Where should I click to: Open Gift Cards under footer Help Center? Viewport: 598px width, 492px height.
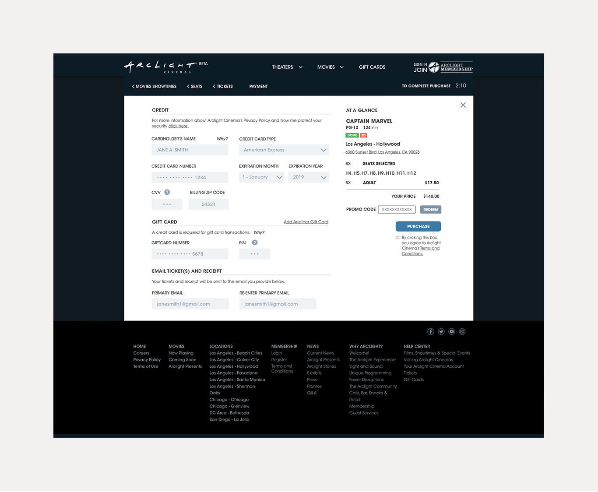414,380
